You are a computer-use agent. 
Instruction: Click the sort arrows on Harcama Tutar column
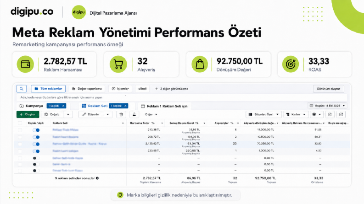click(153, 123)
